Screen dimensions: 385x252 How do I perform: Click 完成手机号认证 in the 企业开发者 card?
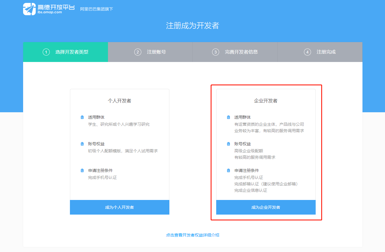click(x=249, y=177)
